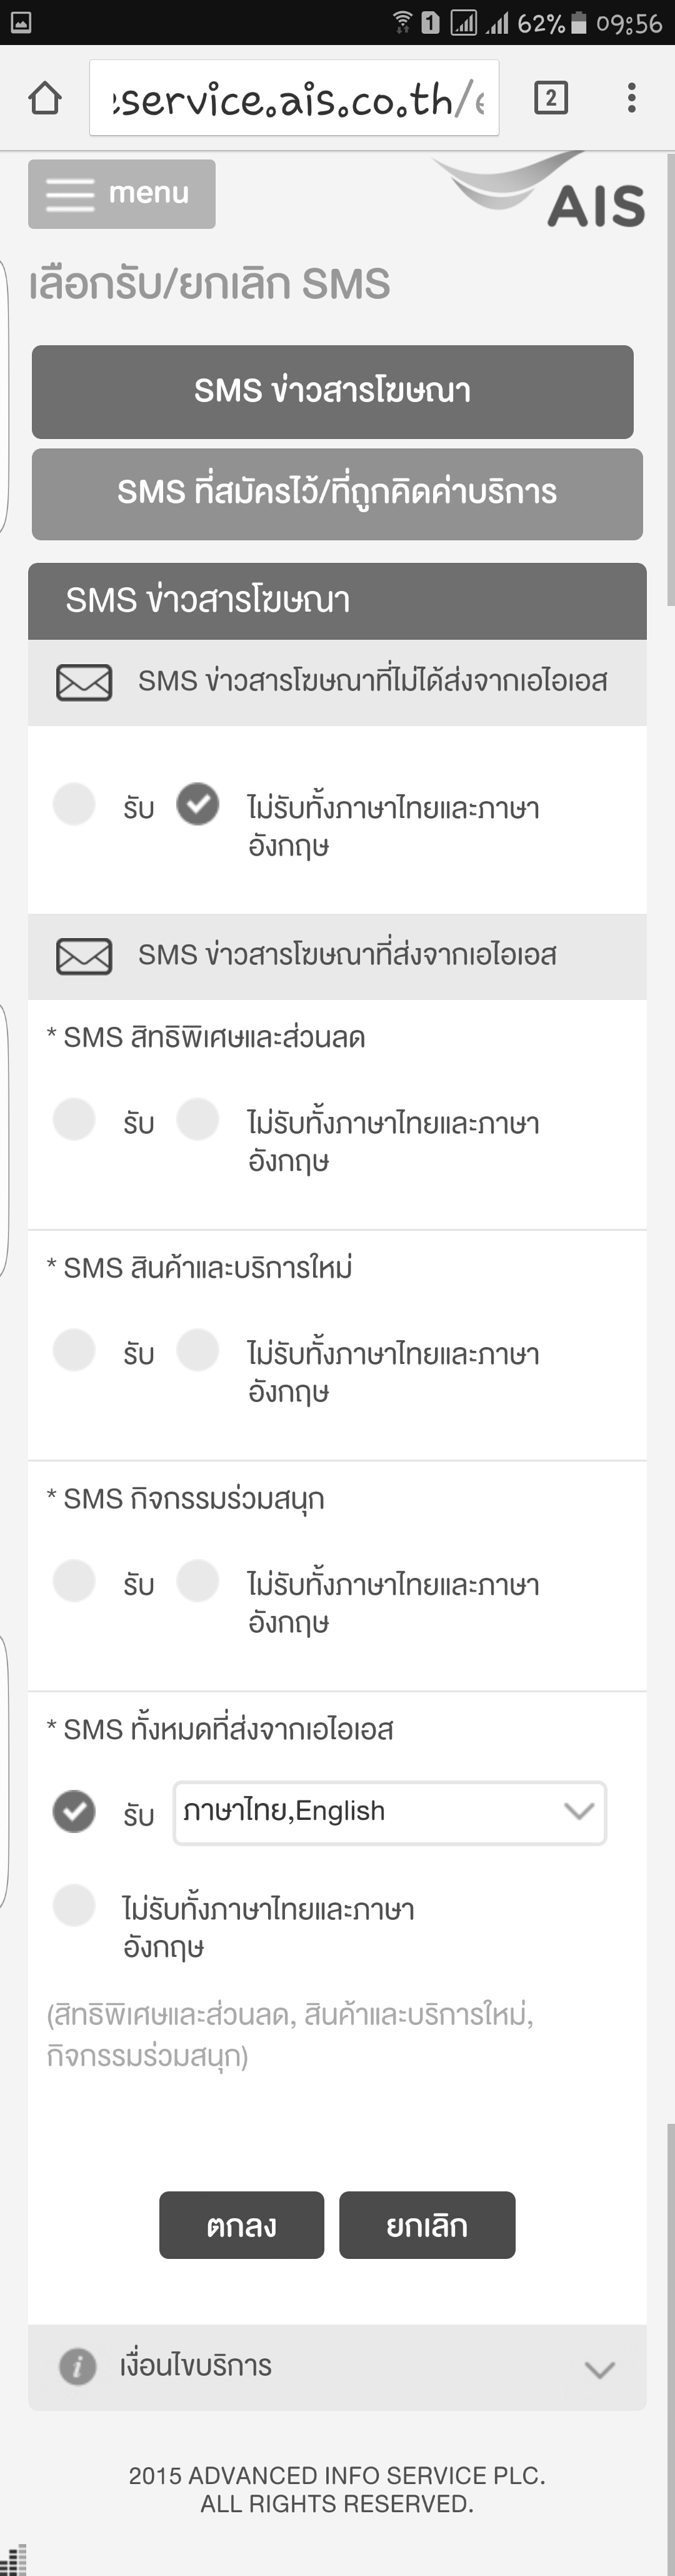Switch to SMS ข่าวสารโฆษณา tab
Screen dimensions: 675x2576
(332, 391)
